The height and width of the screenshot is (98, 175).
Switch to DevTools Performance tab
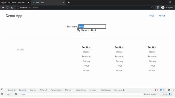[56, 90]
